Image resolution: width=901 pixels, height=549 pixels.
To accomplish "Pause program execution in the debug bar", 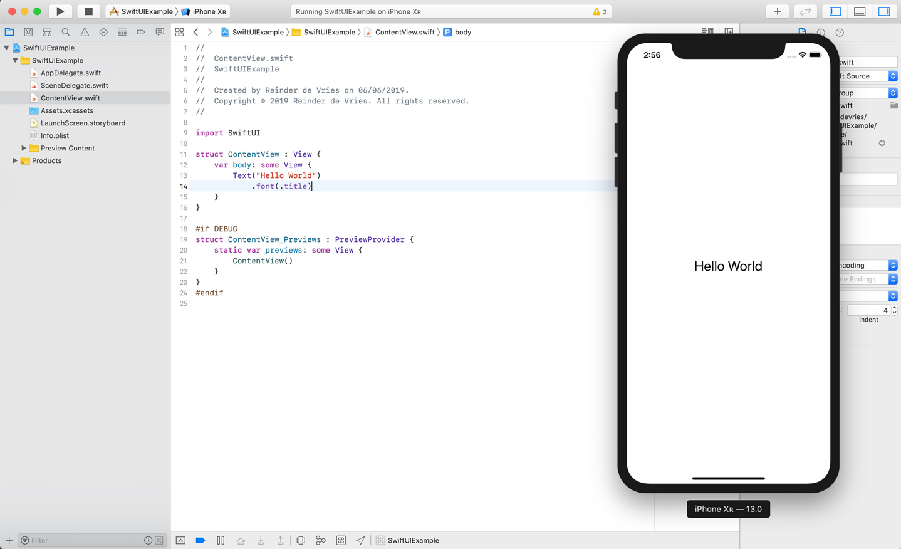I will tap(221, 540).
